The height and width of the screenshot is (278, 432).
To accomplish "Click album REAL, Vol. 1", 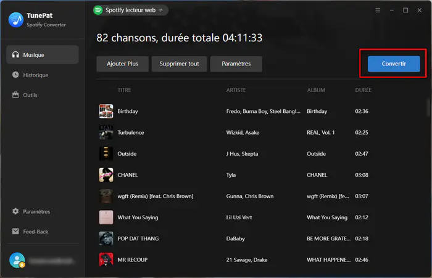I will coord(321,132).
